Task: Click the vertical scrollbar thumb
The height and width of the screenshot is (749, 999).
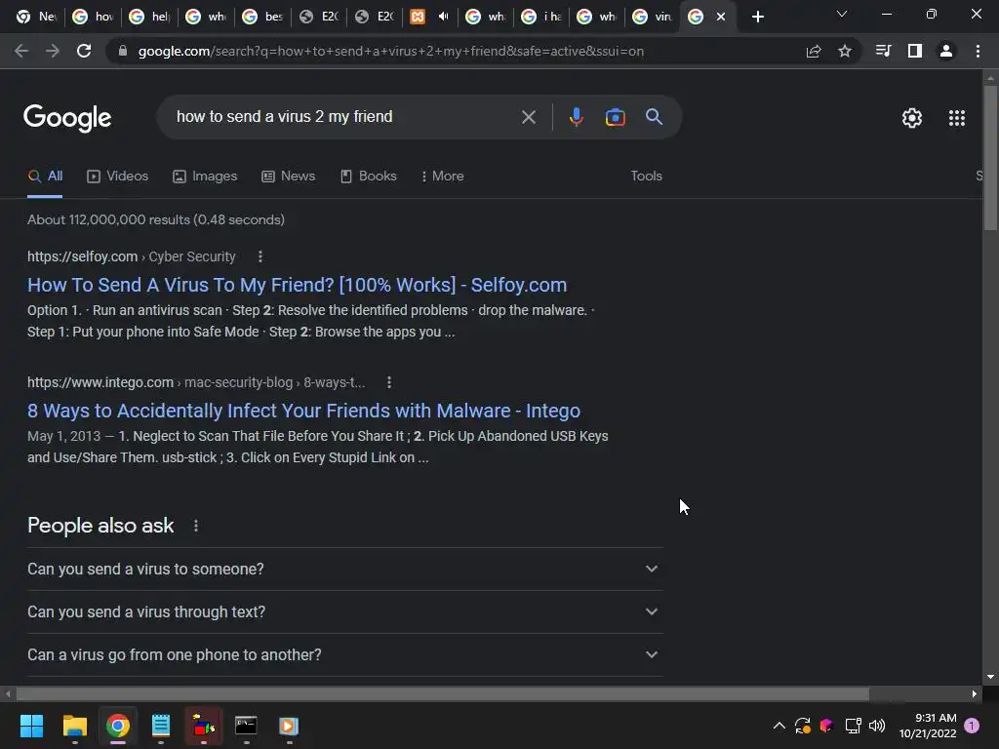Action: [x=990, y=158]
